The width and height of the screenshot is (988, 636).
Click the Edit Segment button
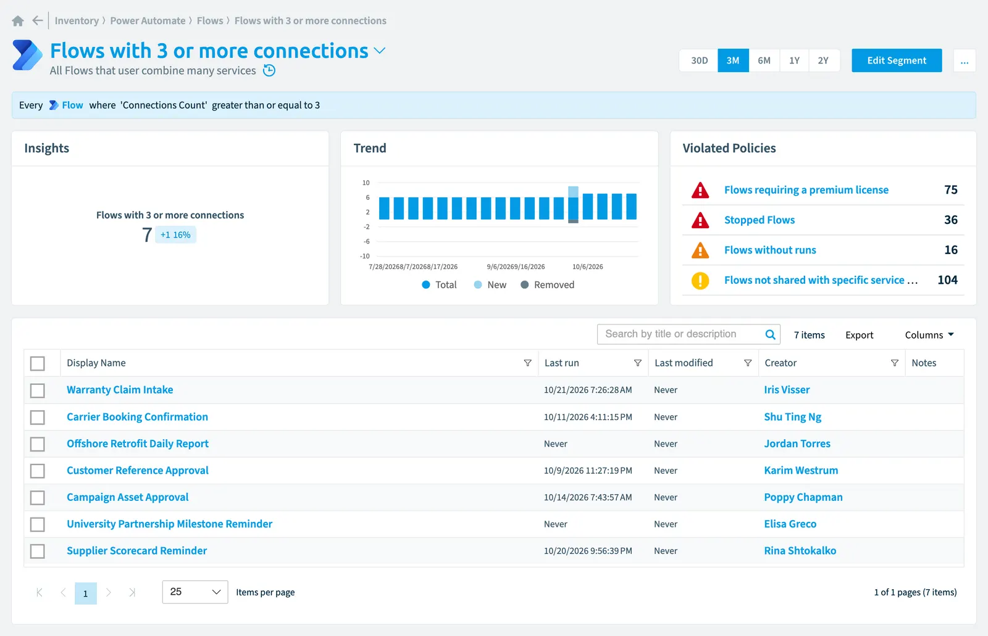tap(897, 60)
